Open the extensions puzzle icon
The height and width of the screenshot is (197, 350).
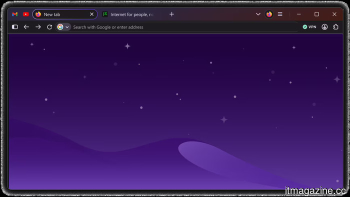(x=335, y=27)
